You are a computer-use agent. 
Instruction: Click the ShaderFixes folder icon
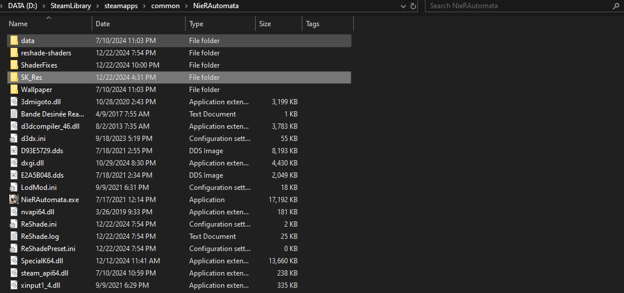(x=15, y=65)
